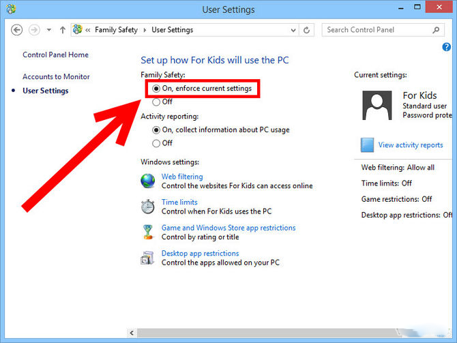Click the horizontal scrollbar left arrow
Image resolution: width=457 pixels, height=343 pixels.
tap(132, 333)
